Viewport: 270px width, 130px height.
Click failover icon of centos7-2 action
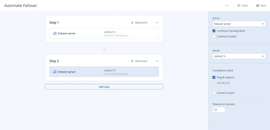click(x=55, y=33)
